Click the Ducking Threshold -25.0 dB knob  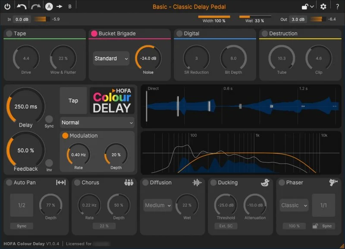point(226,205)
